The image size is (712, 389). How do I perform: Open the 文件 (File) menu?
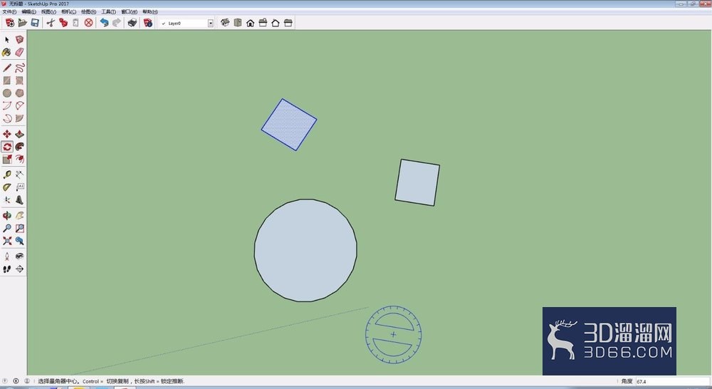point(9,12)
